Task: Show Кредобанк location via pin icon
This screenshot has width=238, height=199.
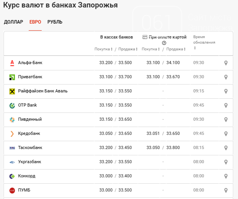Action: (x=226, y=134)
